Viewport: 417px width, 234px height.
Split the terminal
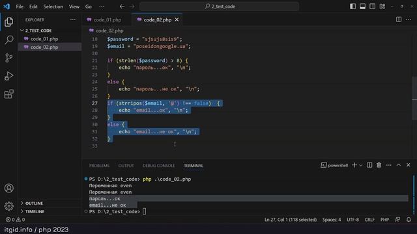(369, 165)
